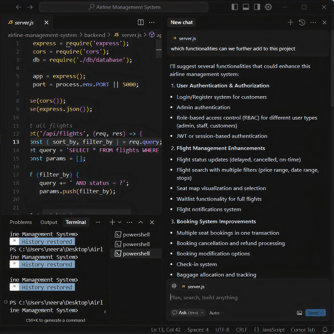Toggle the bottom panel layout icon
This screenshot has height=334, width=334.
[x=246, y=7]
